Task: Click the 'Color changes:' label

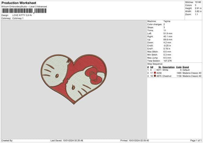Action: tap(155, 24)
